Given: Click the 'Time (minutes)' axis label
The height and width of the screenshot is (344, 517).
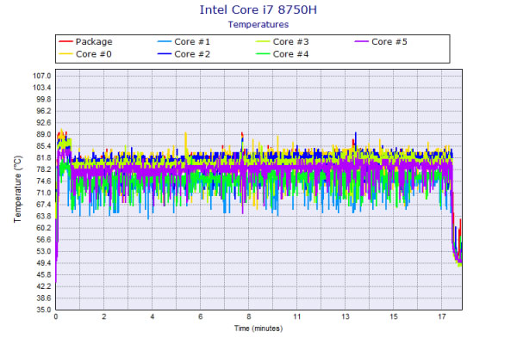Looking at the screenshot, I should [258, 329].
